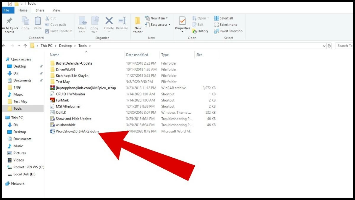Refresh the current folder view

pyautogui.click(x=329, y=46)
